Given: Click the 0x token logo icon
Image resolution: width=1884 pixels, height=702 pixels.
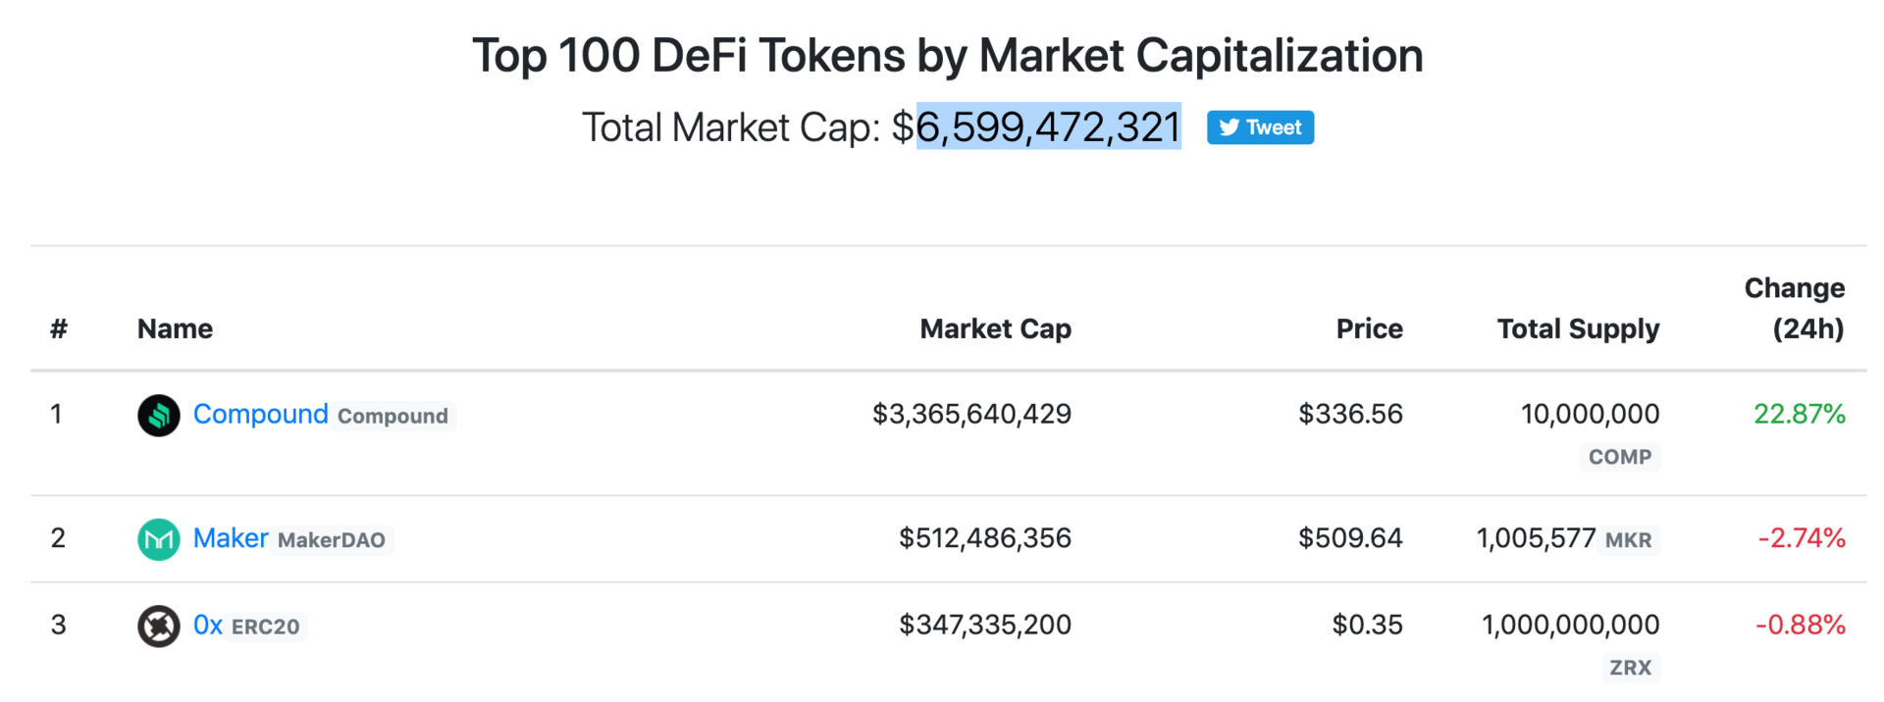Looking at the screenshot, I should (158, 627).
